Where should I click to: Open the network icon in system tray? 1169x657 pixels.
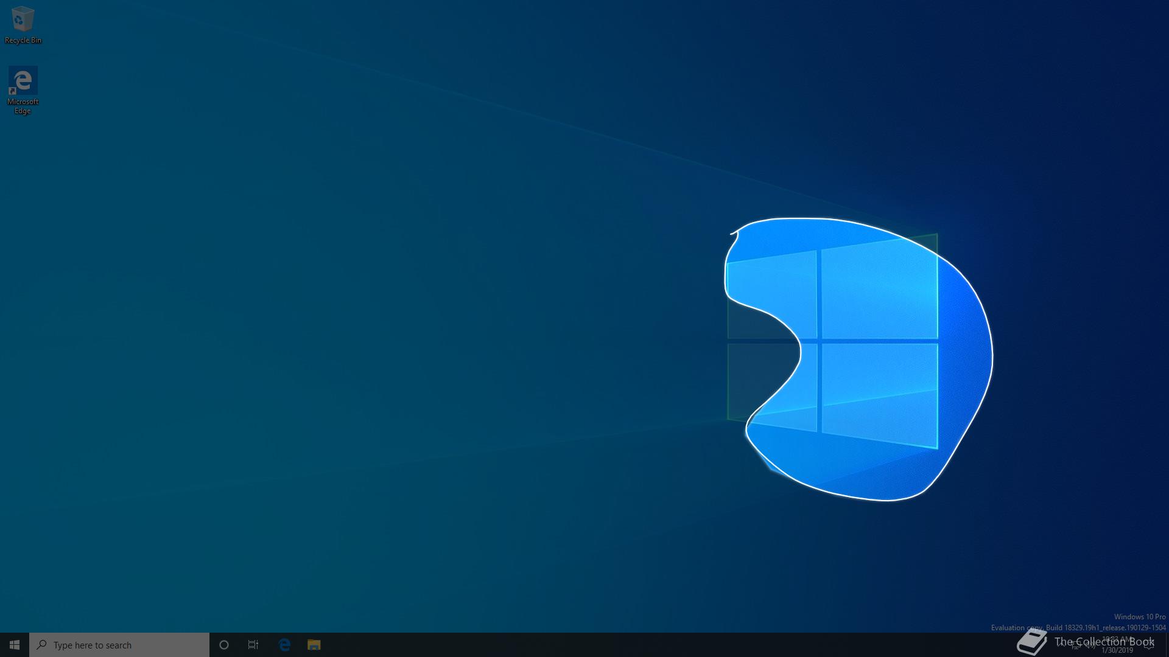[x=1076, y=645]
